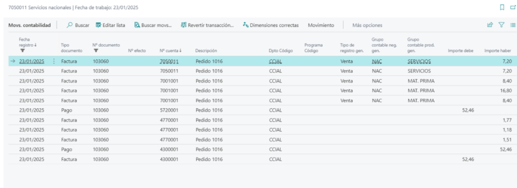
Task: Open Descripción column header menu
Action: click(206, 51)
